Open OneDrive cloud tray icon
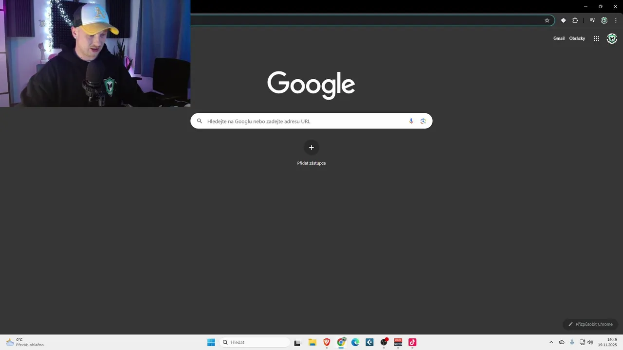Image resolution: width=623 pixels, height=350 pixels. pyautogui.click(x=562, y=342)
